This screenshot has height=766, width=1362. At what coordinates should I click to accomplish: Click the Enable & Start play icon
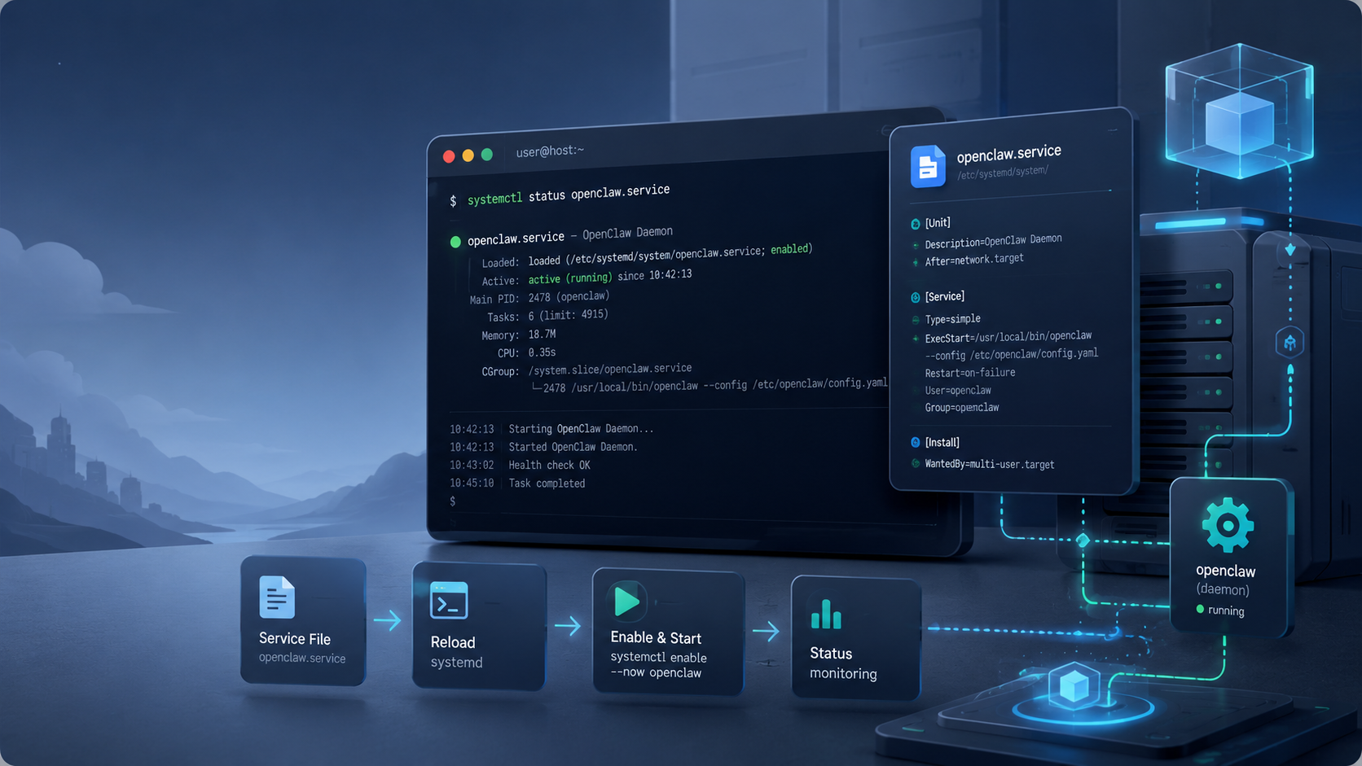[626, 602]
